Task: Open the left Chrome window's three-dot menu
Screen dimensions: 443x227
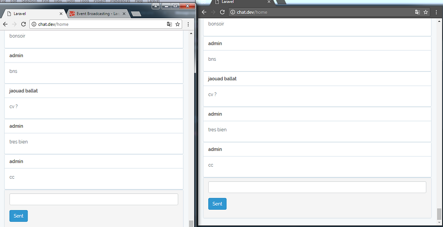Action: 188,24
